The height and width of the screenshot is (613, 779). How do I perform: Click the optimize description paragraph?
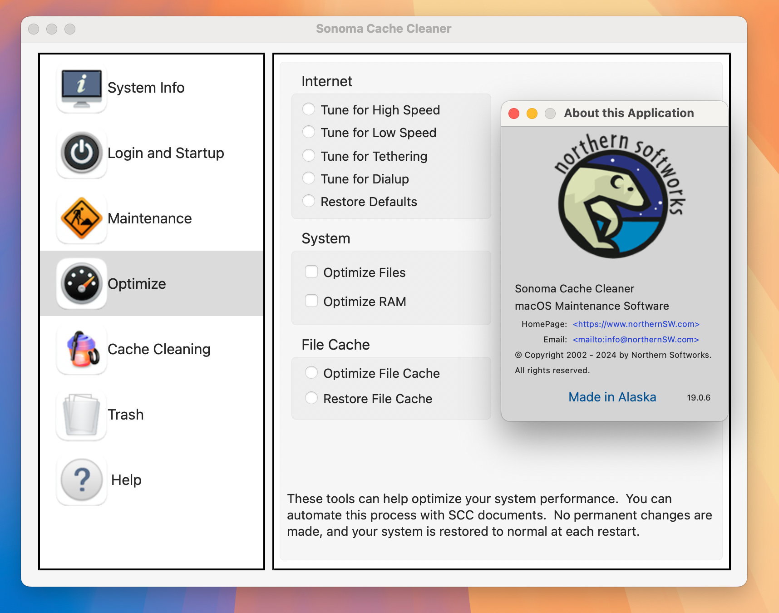(499, 515)
